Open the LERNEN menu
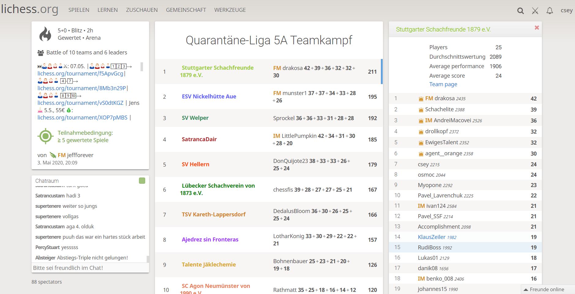This screenshot has width=575, height=294. coord(107,10)
